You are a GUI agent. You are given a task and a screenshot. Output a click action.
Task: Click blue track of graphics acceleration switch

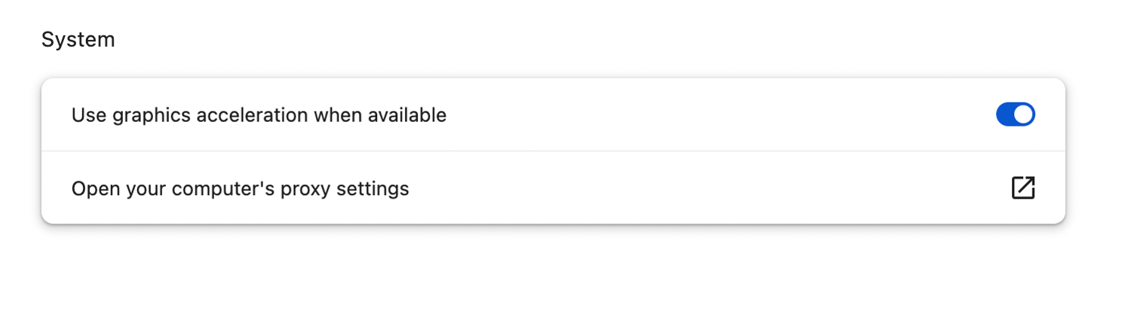(x=1005, y=114)
